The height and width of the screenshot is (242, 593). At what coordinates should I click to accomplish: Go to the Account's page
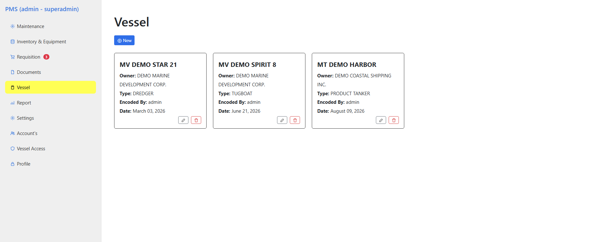pos(50,133)
